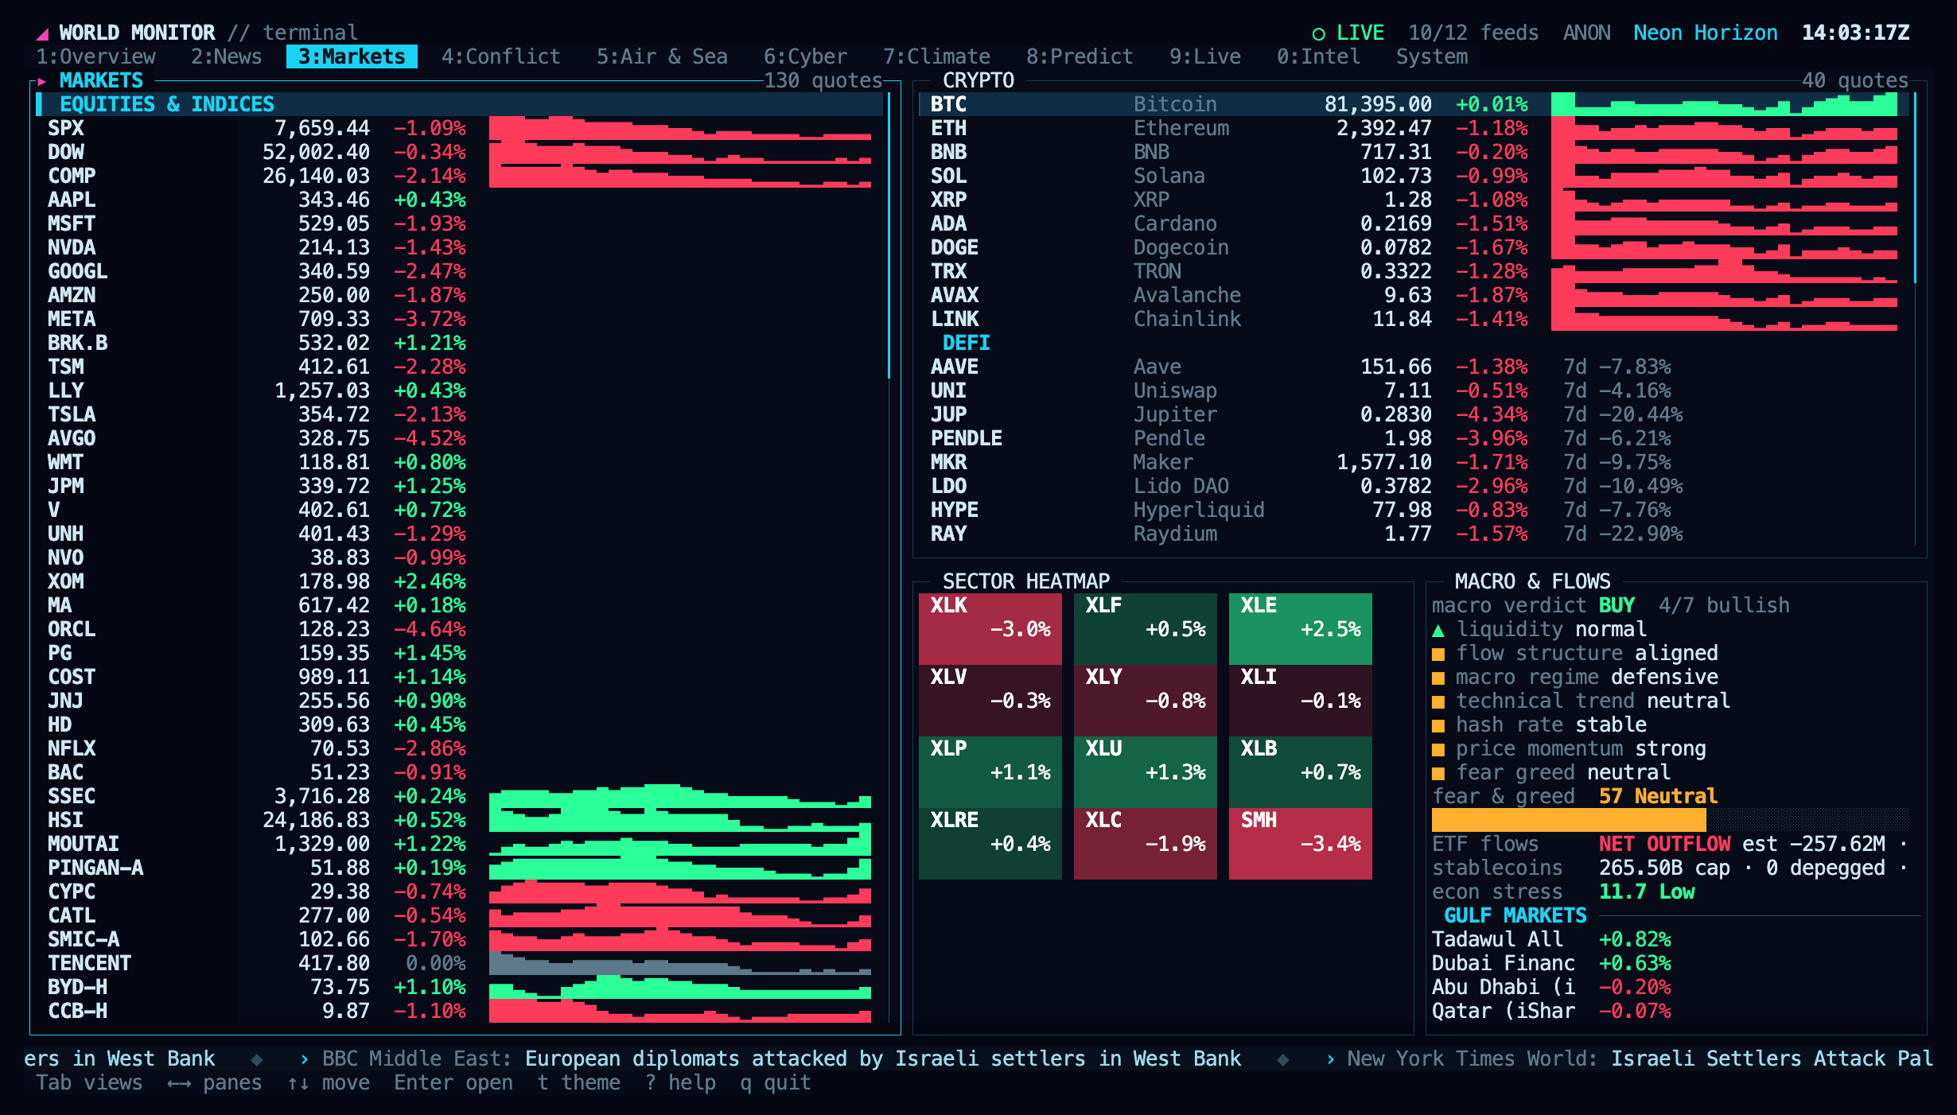Screen dimensions: 1957x1115
Task: Click the MARKETS panel arrow marker
Action: 42,81
